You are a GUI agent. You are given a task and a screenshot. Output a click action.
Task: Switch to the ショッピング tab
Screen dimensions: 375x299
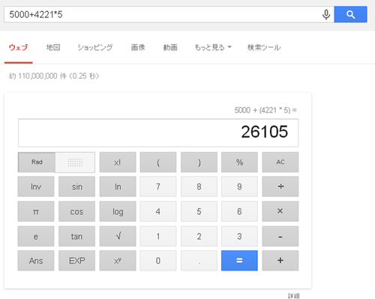point(95,47)
